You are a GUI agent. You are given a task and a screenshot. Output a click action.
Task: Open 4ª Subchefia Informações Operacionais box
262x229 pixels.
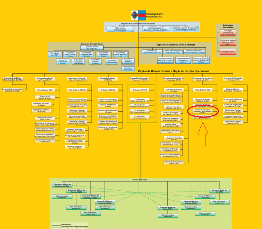[x=139, y=117]
